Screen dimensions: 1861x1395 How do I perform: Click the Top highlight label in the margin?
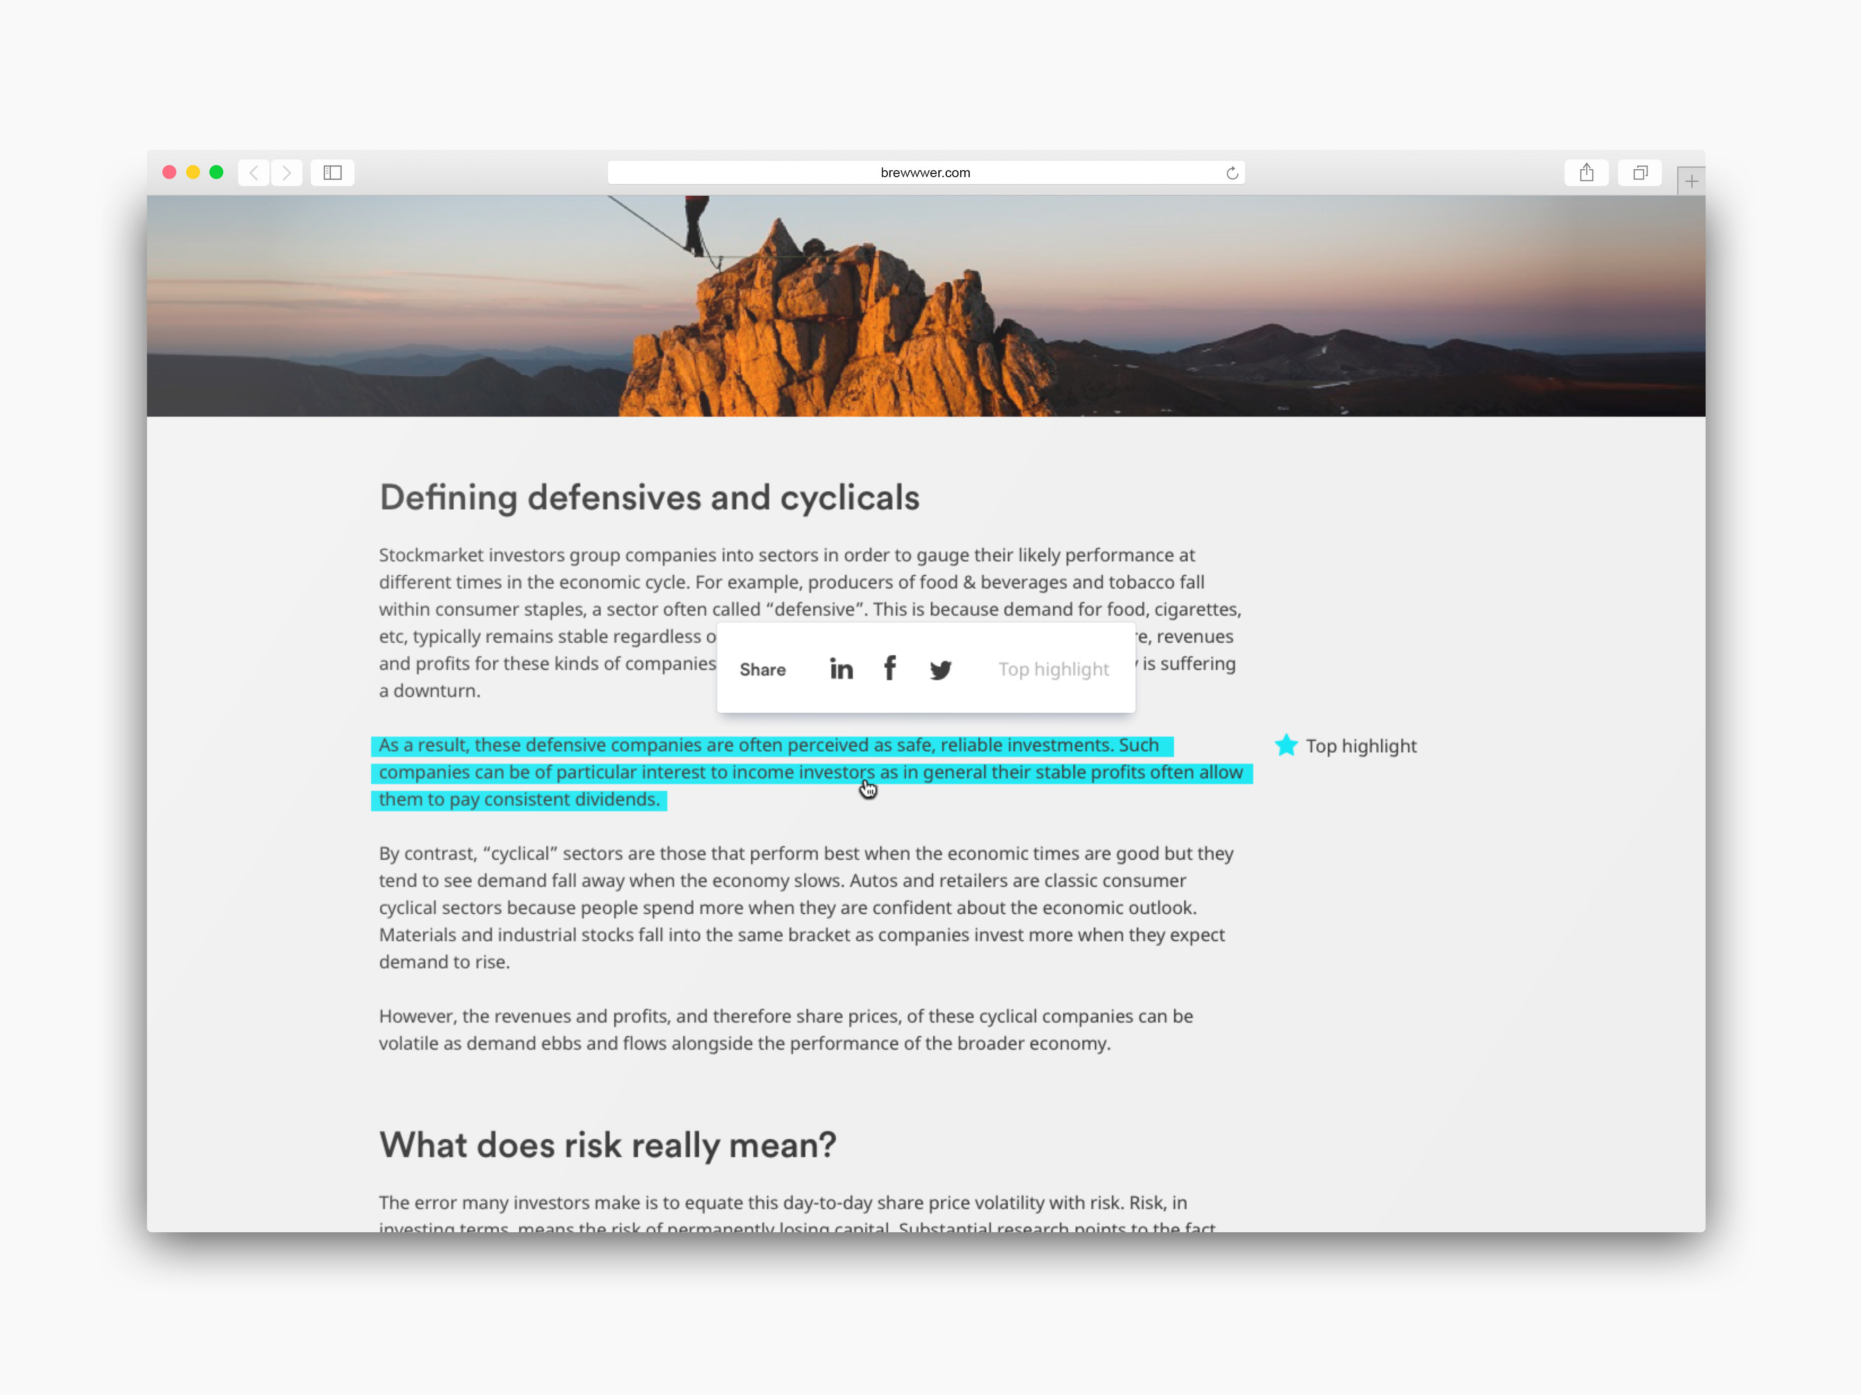[1360, 746]
